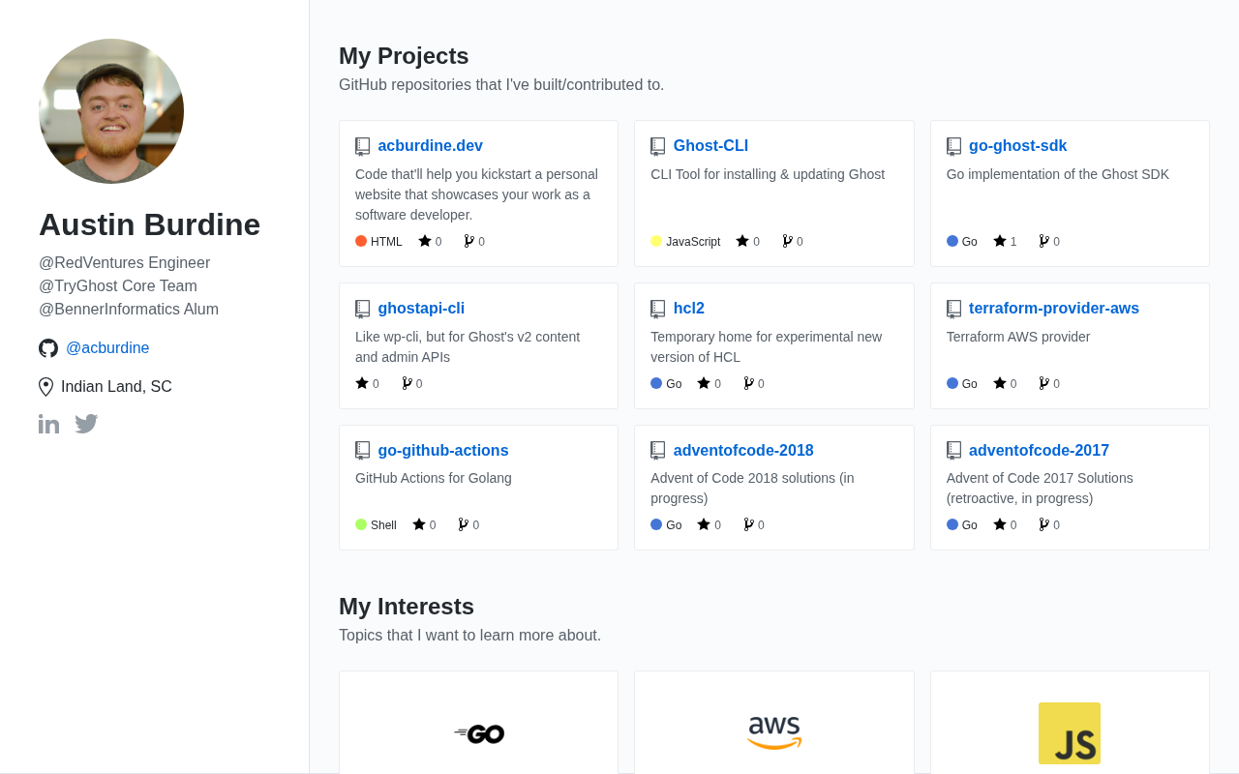Click the LinkedIn icon in sidebar

[x=48, y=424]
